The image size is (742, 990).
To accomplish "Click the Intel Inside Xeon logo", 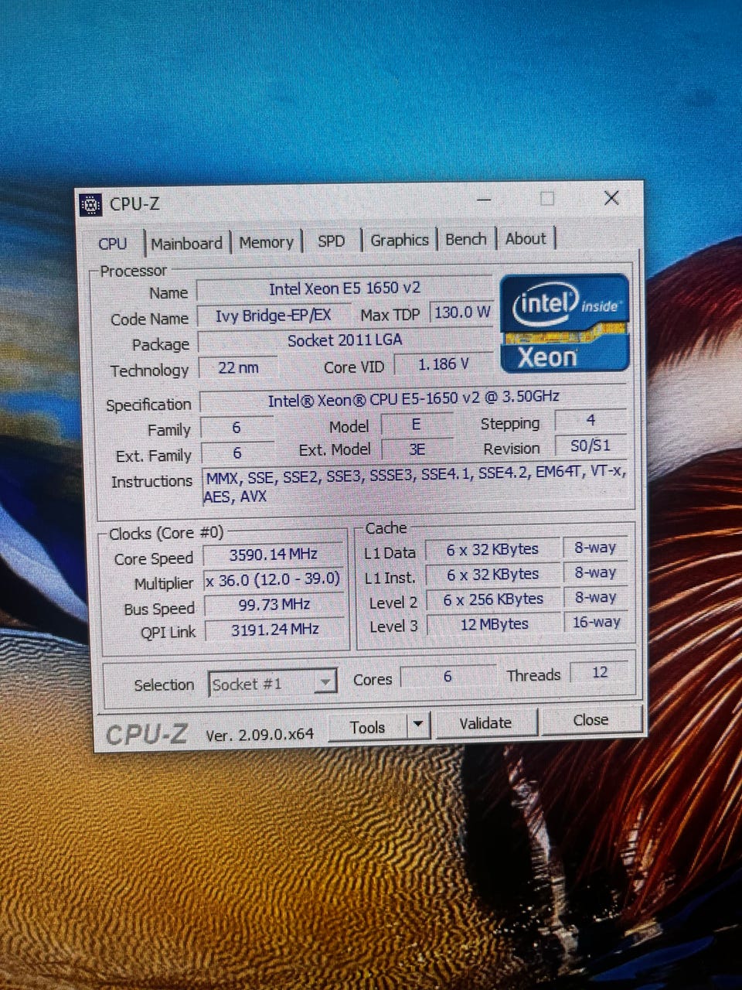I will coord(565,323).
